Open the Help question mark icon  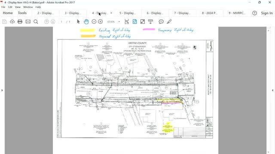point(254,13)
